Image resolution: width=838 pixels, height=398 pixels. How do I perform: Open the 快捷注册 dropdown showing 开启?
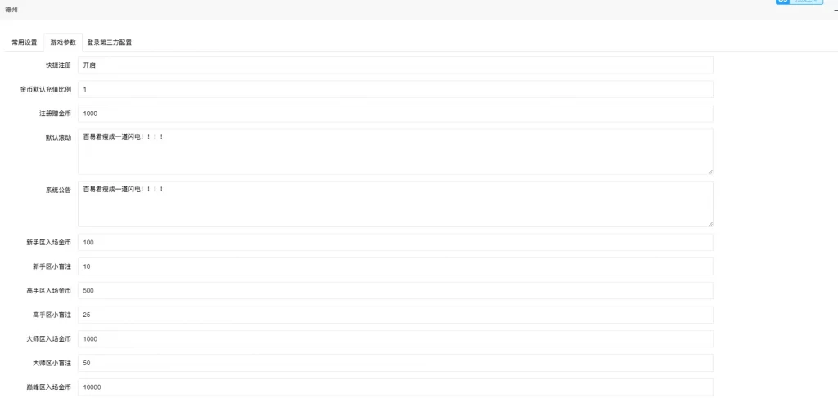(395, 65)
